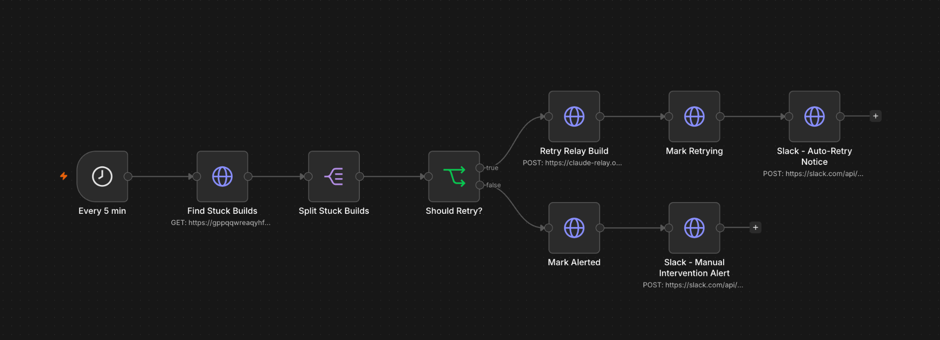The width and height of the screenshot is (940, 340).
Task: Add node after Slack - Manual Intervention Alert
Action: [755, 227]
